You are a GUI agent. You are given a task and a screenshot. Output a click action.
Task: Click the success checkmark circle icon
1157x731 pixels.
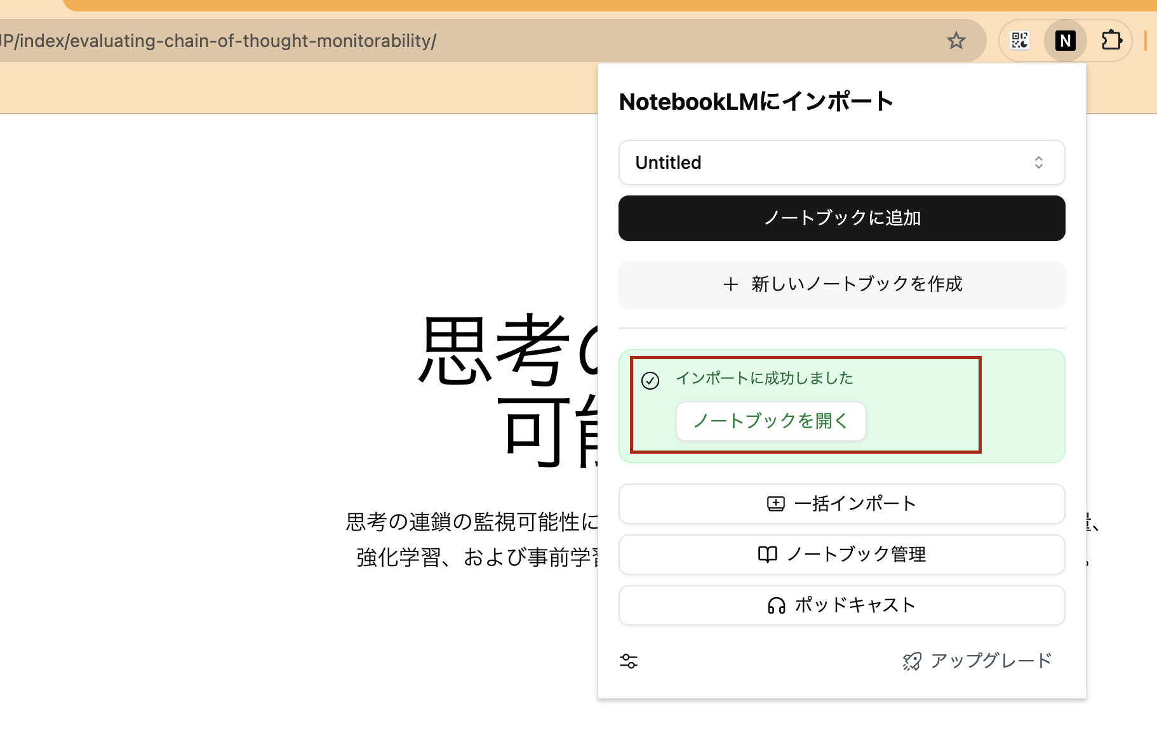tap(650, 381)
